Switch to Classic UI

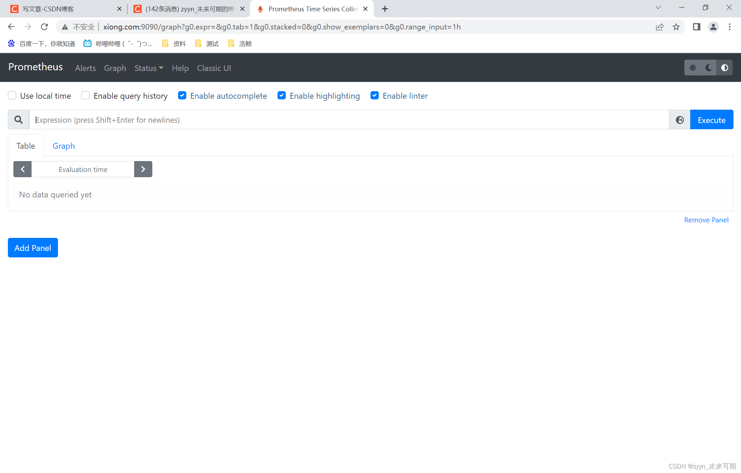214,68
